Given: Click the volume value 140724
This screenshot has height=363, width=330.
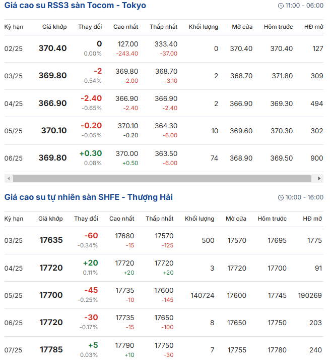Looking at the screenshot, I should [x=203, y=295].
